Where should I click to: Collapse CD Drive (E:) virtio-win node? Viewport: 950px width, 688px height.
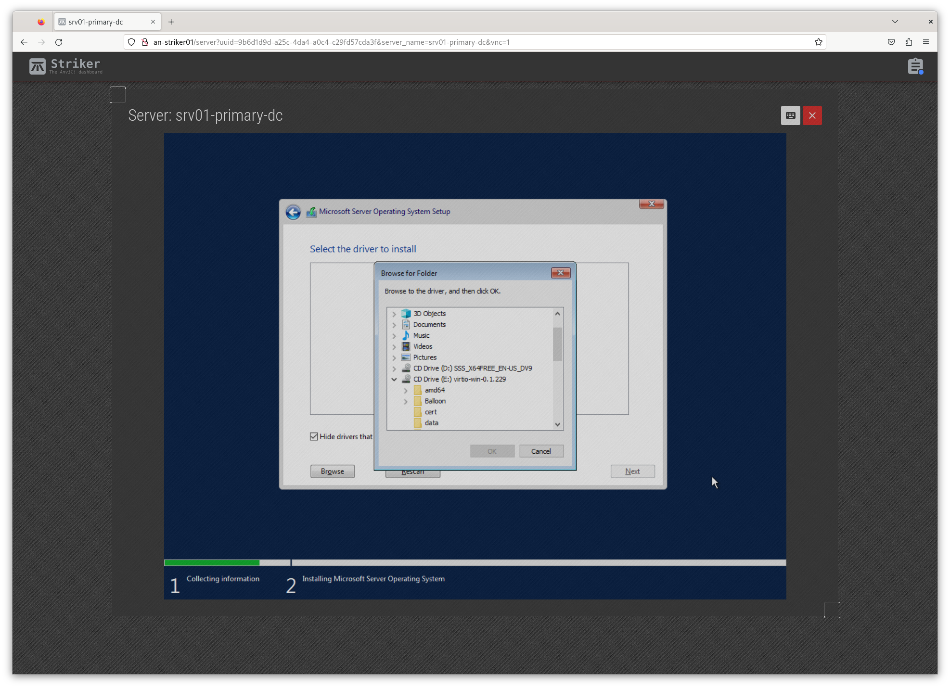(x=394, y=380)
